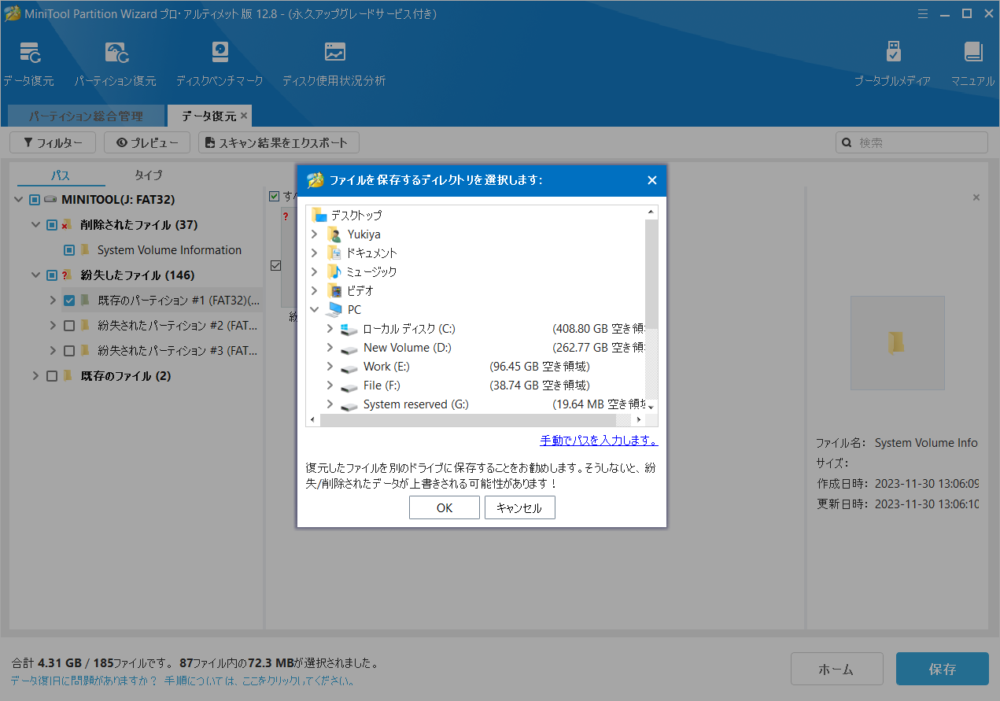This screenshot has height=701, width=1000.
Task: Click existing files (既存のファイル) folder icon
Action: (68, 376)
